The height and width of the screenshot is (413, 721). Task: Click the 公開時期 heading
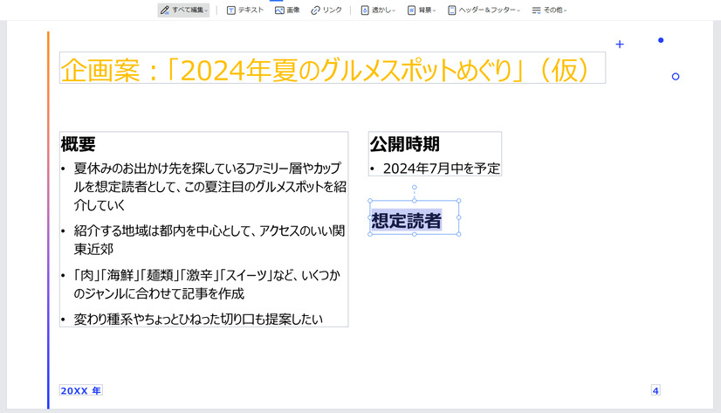click(x=405, y=144)
